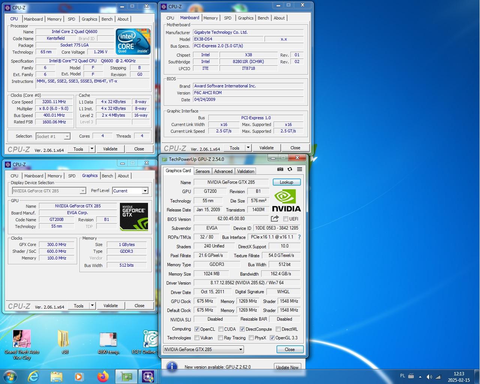480x384 pixels.
Task: Open the GPU-Z hamburger menu
Action: (x=299, y=169)
